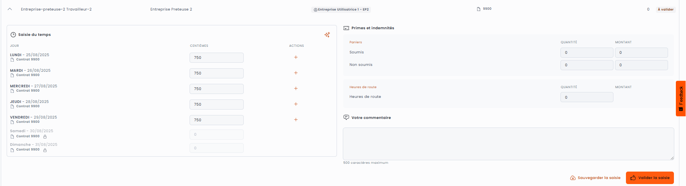Add a line for Mercredi 27/08/2025
The height and width of the screenshot is (186, 686).
(296, 89)
